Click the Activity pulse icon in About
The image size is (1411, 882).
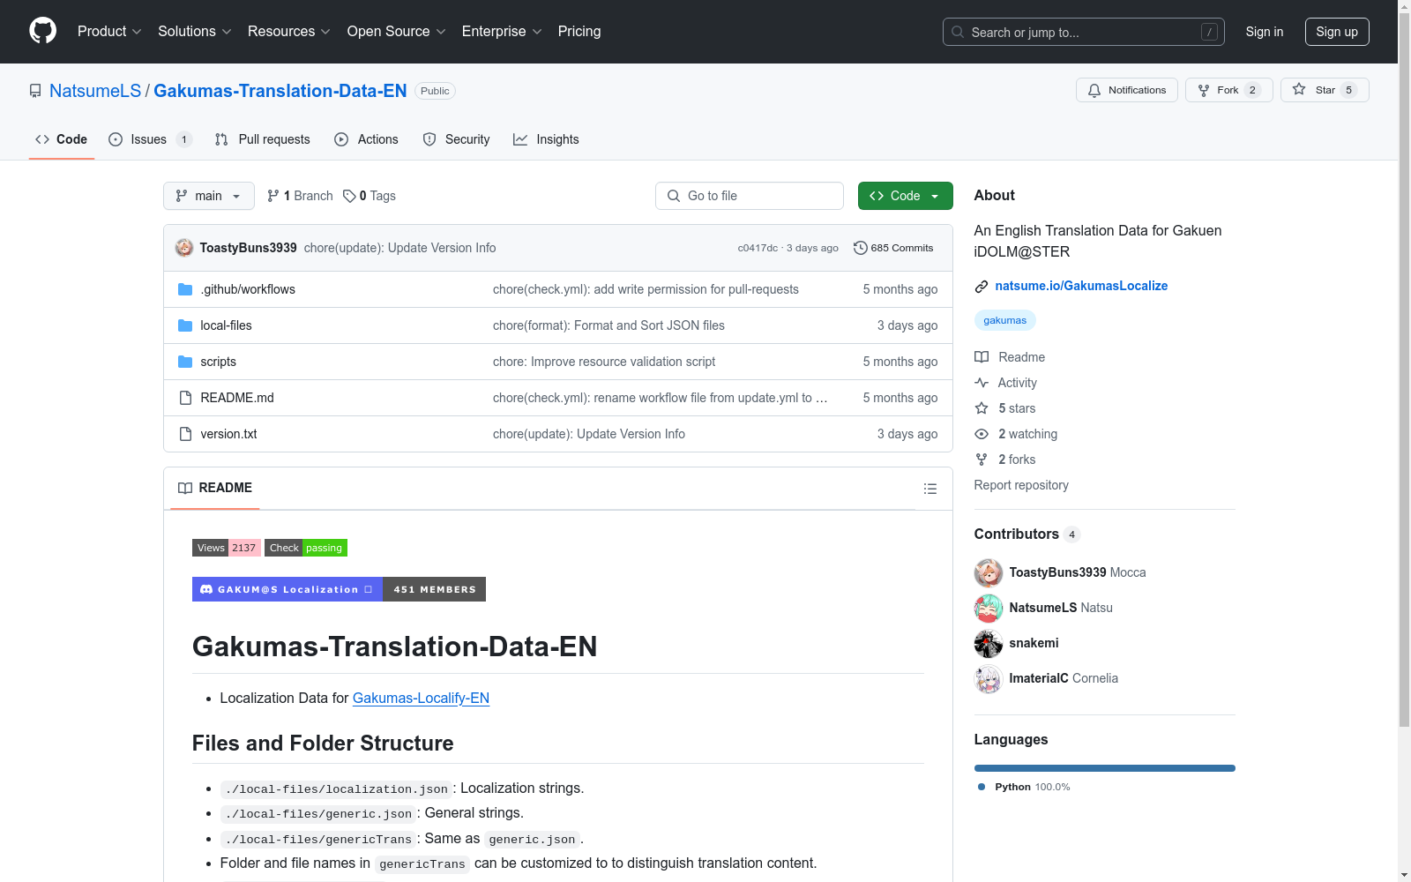click(x=982, y=383)
